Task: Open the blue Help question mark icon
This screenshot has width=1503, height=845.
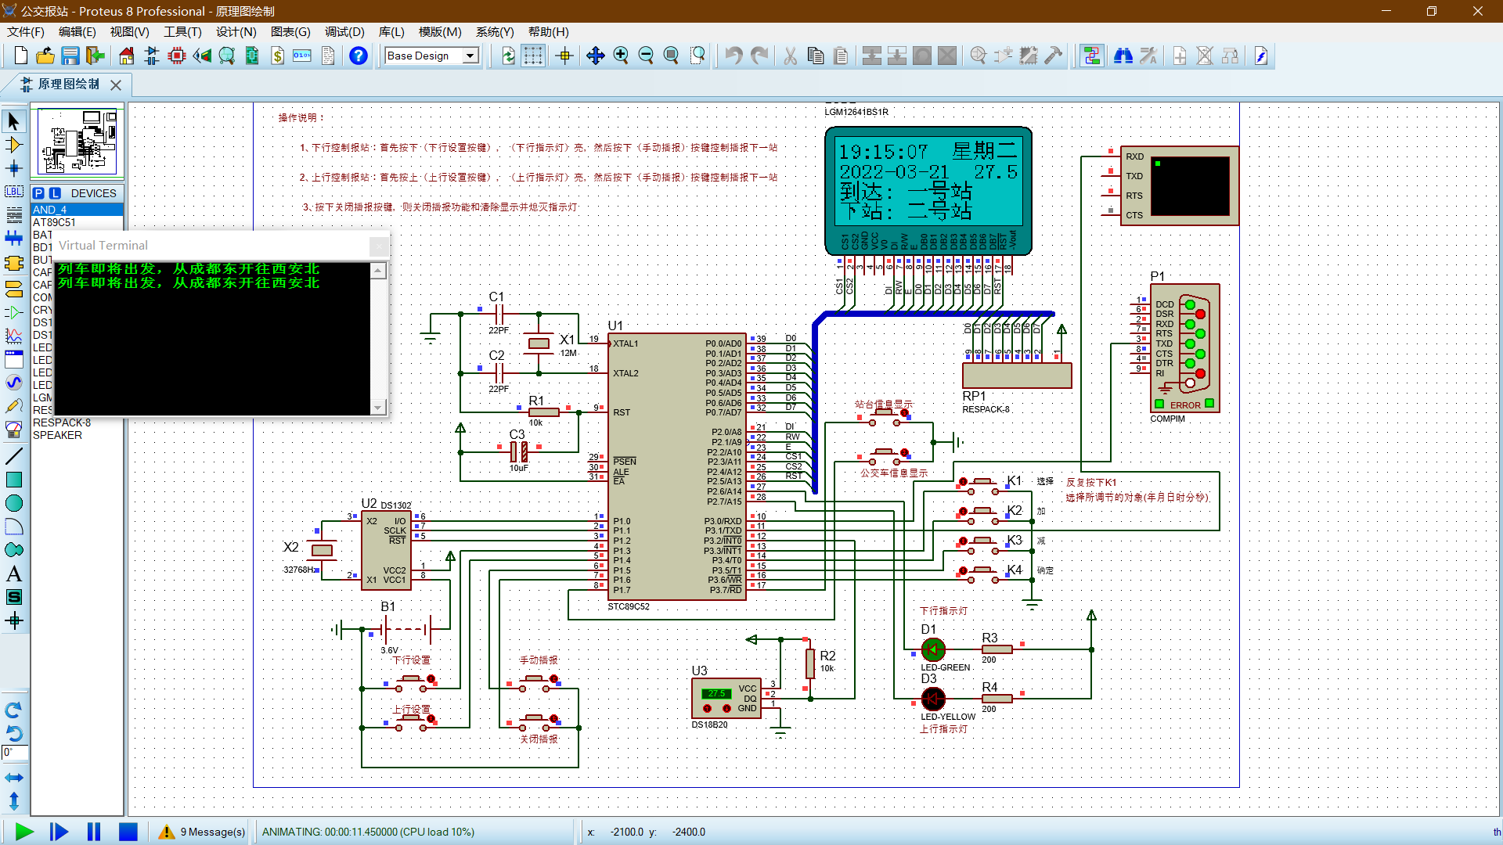Action: tap(359, 56)
